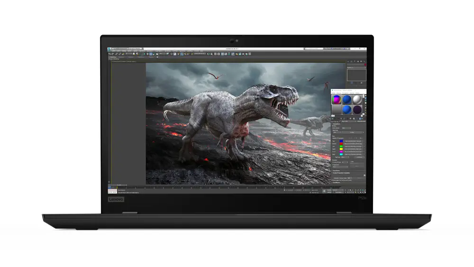This screenshot has width=474, height=267.
Task: Activate the Select and Link tool
Action: (x=117, y=54)
